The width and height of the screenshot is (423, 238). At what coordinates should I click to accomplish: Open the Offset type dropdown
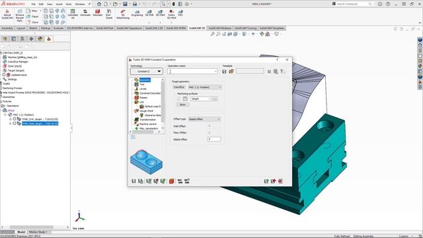click(204, 119)
